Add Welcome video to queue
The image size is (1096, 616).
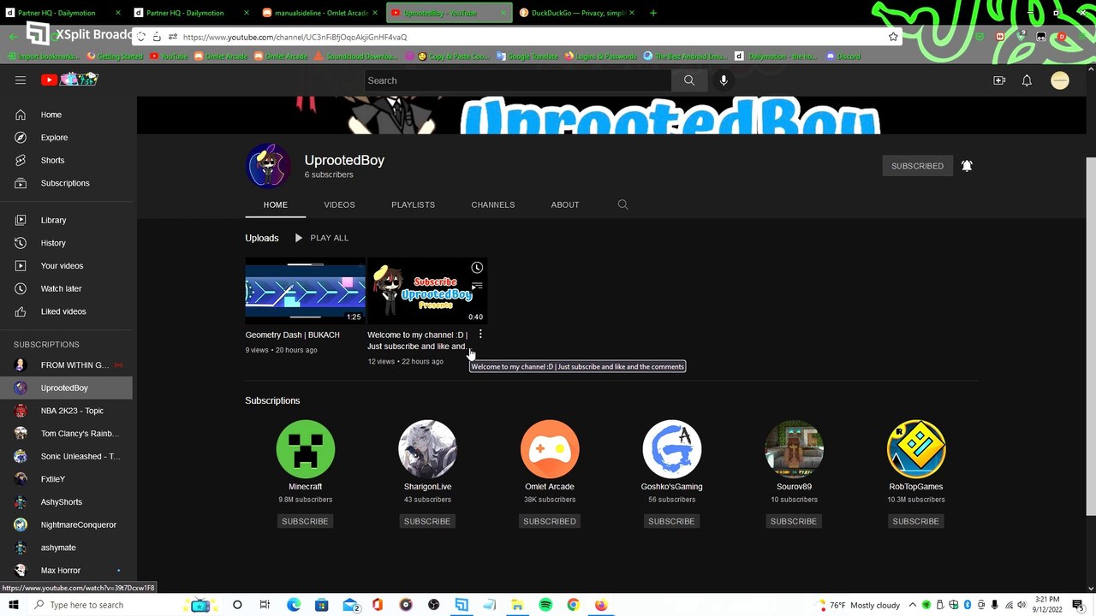click(477, 286)
